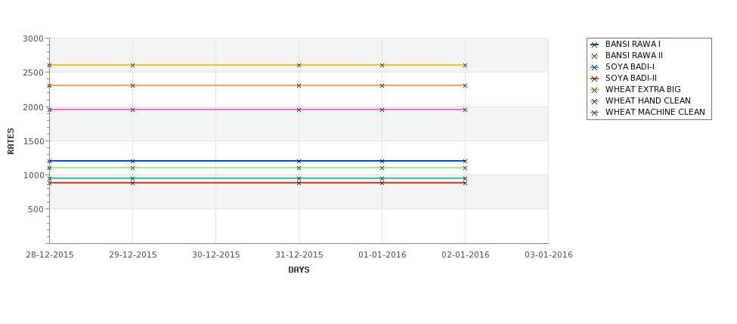The width and height of the screenshot is (737, 324).
Task: Click the DAYS axis title
Action: pyautogui.click(x=299, y=270)
